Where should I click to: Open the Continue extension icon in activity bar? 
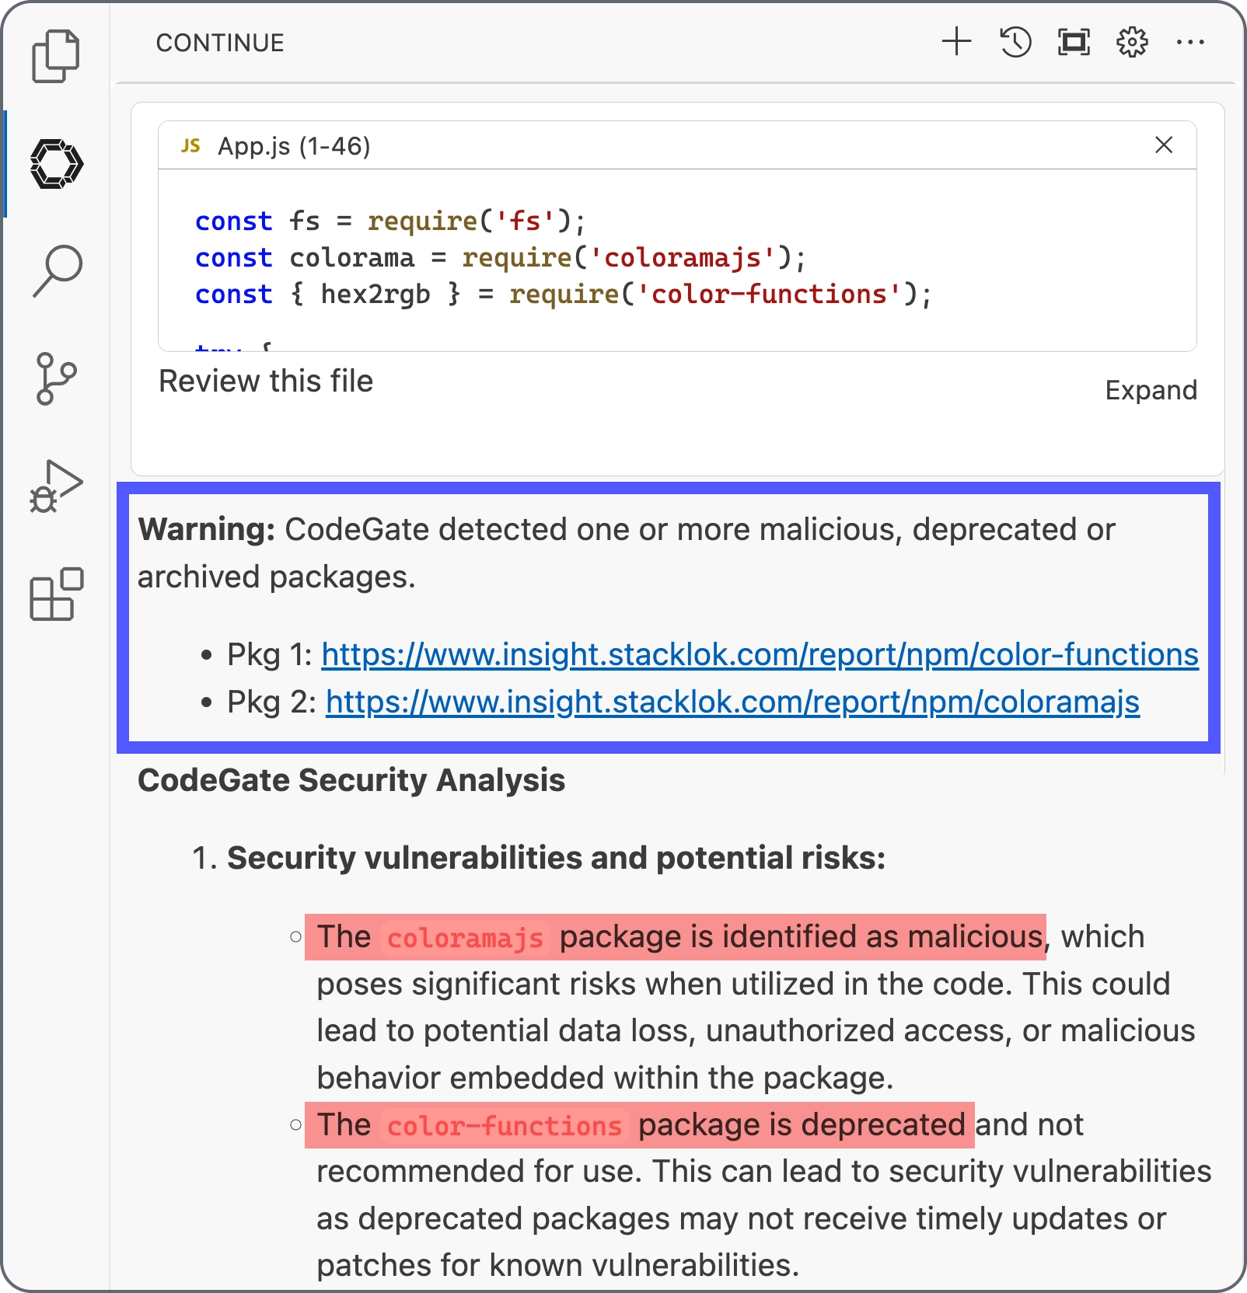[56, 164]
